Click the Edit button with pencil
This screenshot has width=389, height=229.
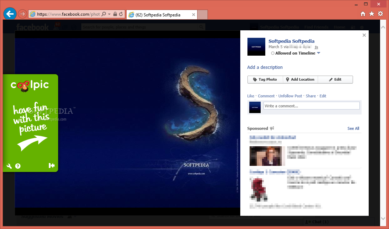coord(335,80)
